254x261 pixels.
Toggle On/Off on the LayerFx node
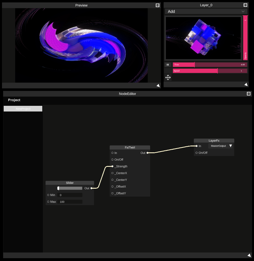coord(196,153)
